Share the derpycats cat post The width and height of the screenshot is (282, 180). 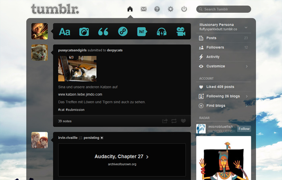click(x=165, y=121)
